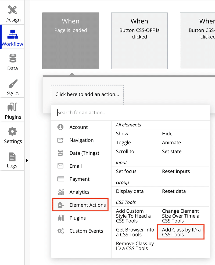Open the Design tab icon

pyautogui.click(x=12, y=10)
